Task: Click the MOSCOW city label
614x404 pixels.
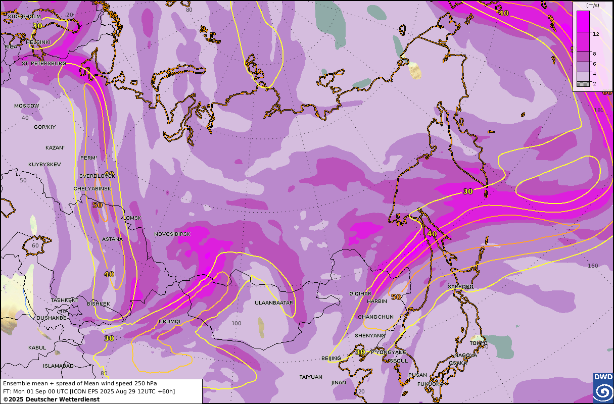Action: pyautogui.click(x=27, y=106)
